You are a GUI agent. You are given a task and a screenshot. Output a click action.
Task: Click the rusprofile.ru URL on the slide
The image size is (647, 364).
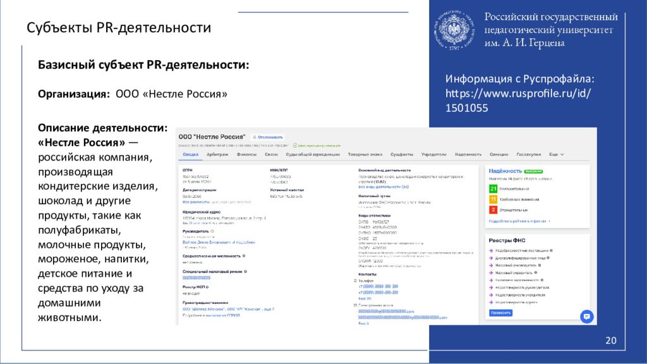point(518,100)
